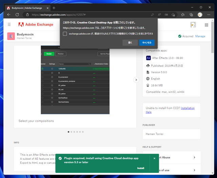Click the Hernan Torrisi publisher card
Viewport: 217px width, 178px height.
pyautogui.click(x=172, y=134)
